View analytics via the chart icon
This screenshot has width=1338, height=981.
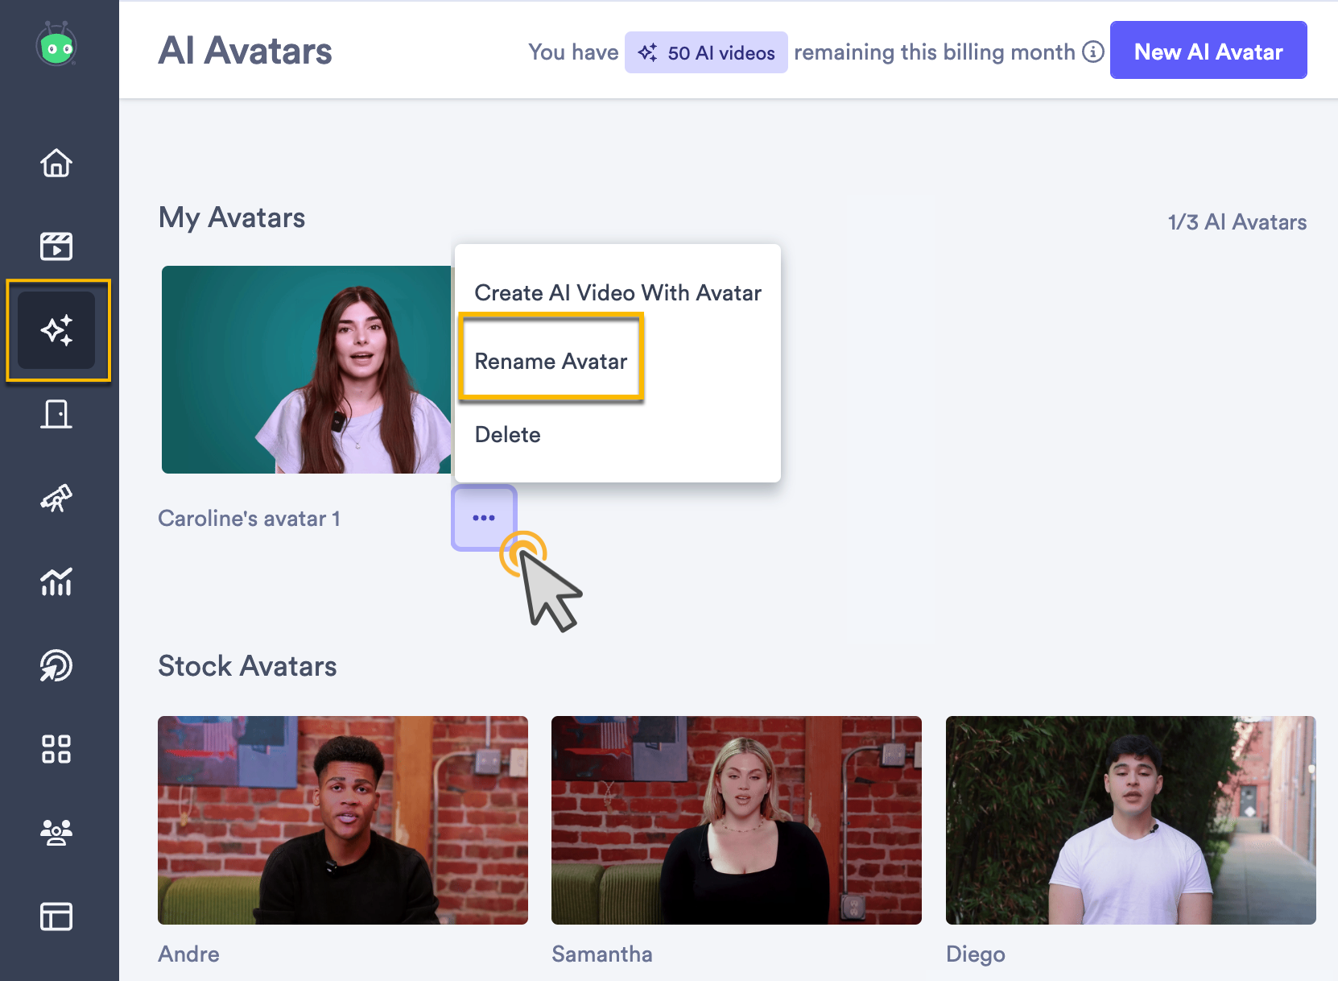(56, 582)
